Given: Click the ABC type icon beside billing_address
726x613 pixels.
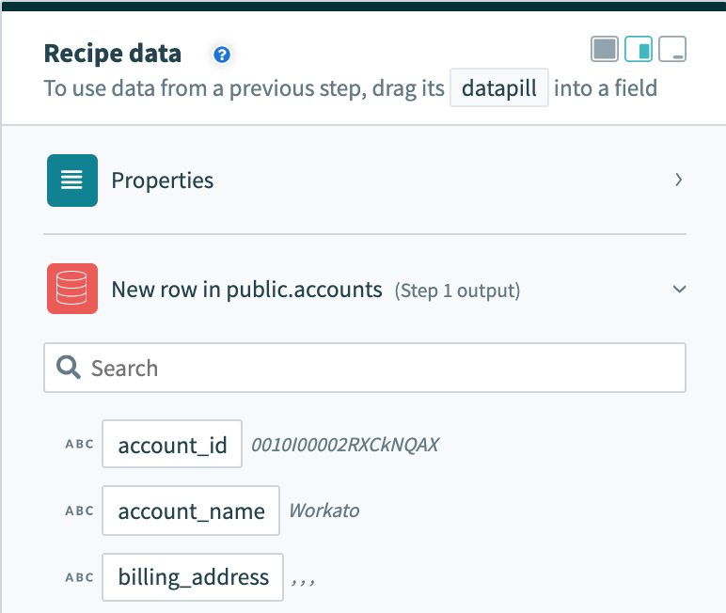Looking at the screenshot, I should point(80,577).
